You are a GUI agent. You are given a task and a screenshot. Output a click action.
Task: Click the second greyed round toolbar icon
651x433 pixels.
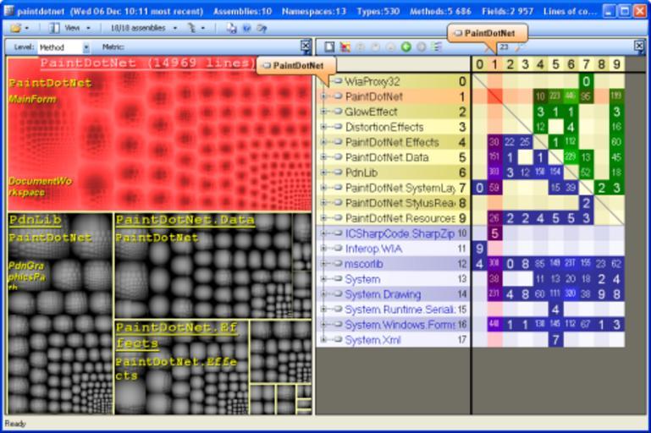(x=376, y=47)
